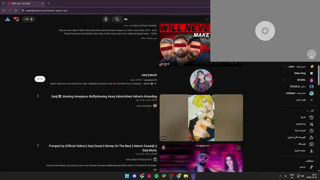Reload the page

coord(15,10)
